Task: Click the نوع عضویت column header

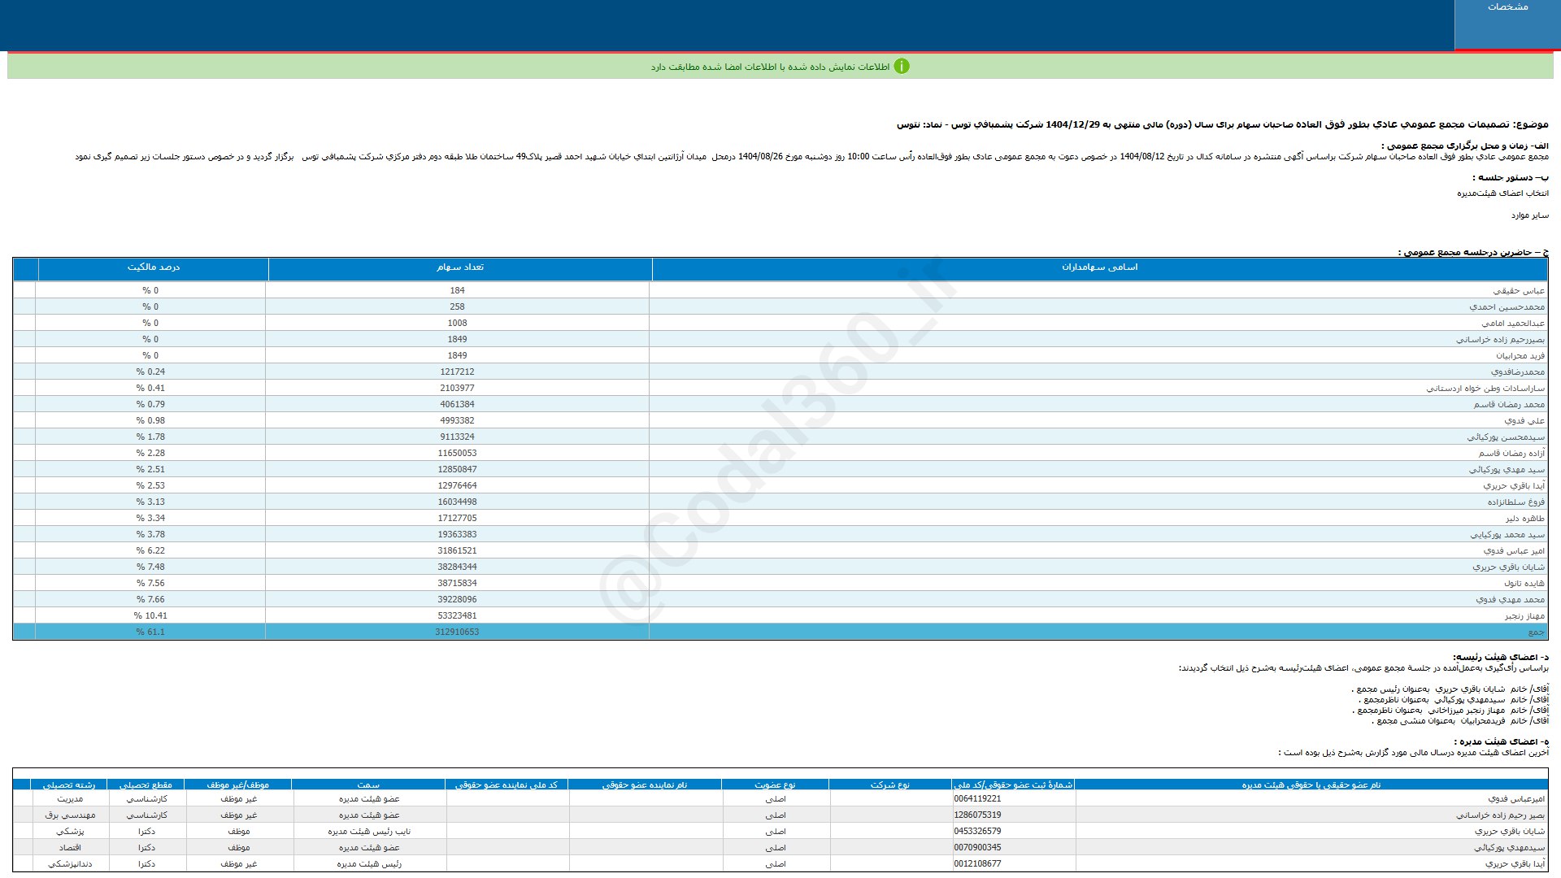Action: tap(775, 785)
